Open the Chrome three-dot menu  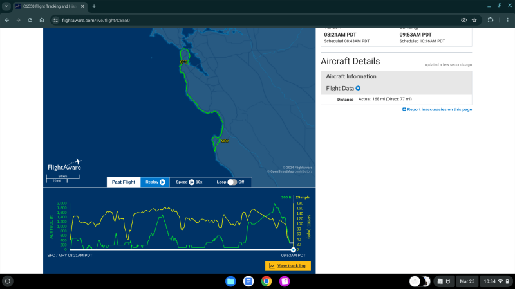point(507,21)
